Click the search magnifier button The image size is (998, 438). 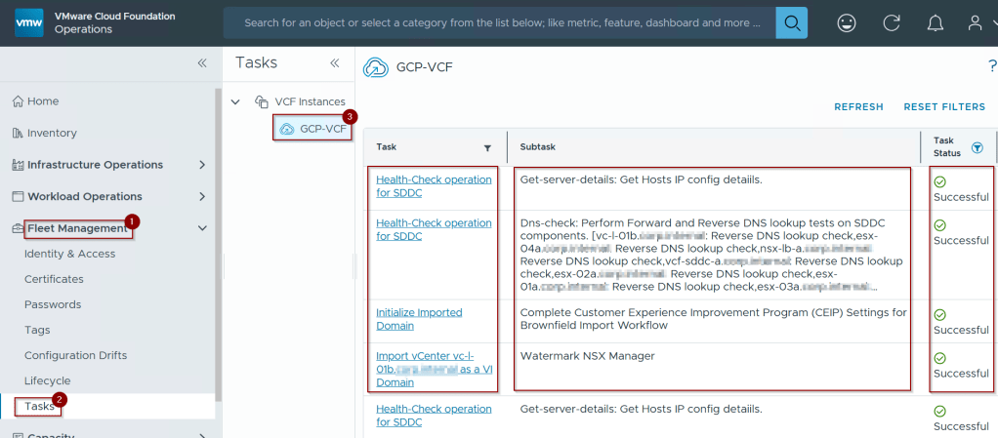(791, 22)
